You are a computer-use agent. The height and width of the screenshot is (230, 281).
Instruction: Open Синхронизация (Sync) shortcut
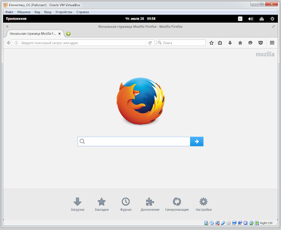(x=177, y=205)
